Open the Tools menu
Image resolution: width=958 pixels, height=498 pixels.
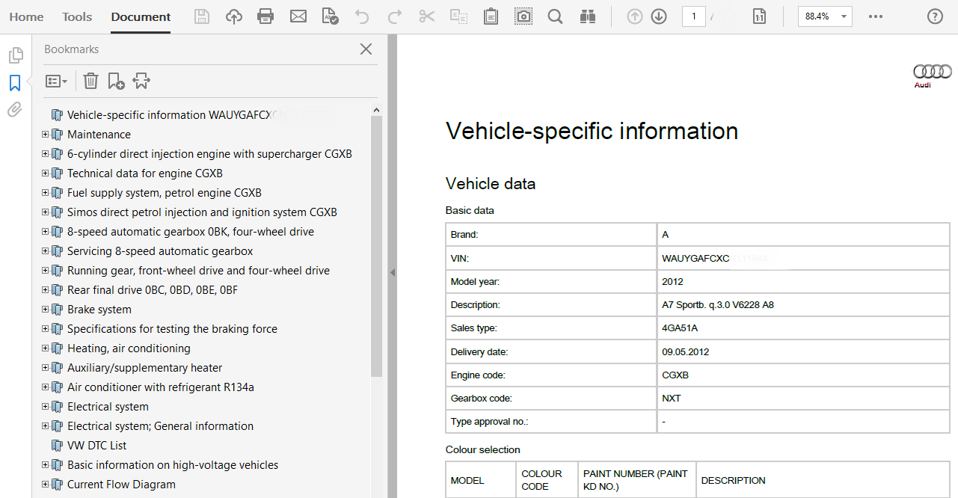[76, 16]
